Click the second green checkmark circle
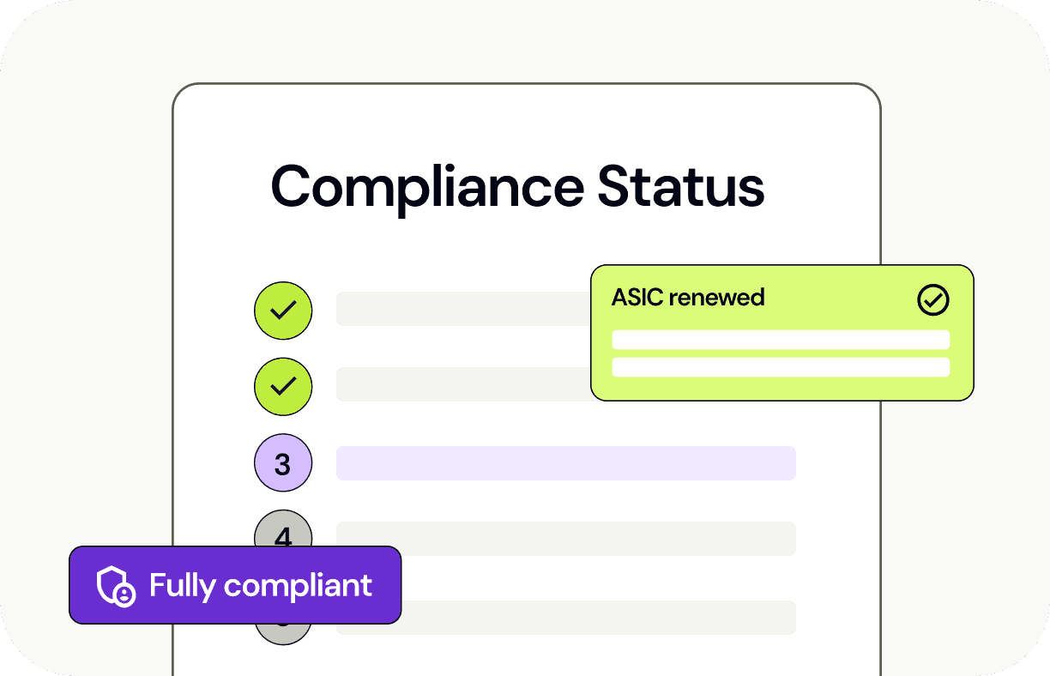The height and width of the screenshot is (676, 1050). click(283, 386)
